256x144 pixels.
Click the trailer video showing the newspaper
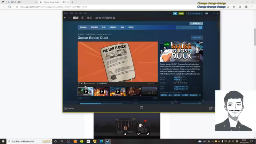pos(118,62)
